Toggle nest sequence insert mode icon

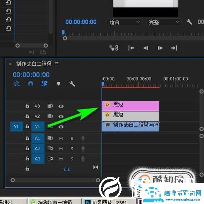[x=17, y=84]
